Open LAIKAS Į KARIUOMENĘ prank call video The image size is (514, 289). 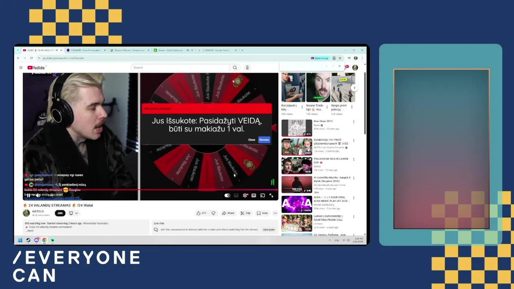(297, 223)
